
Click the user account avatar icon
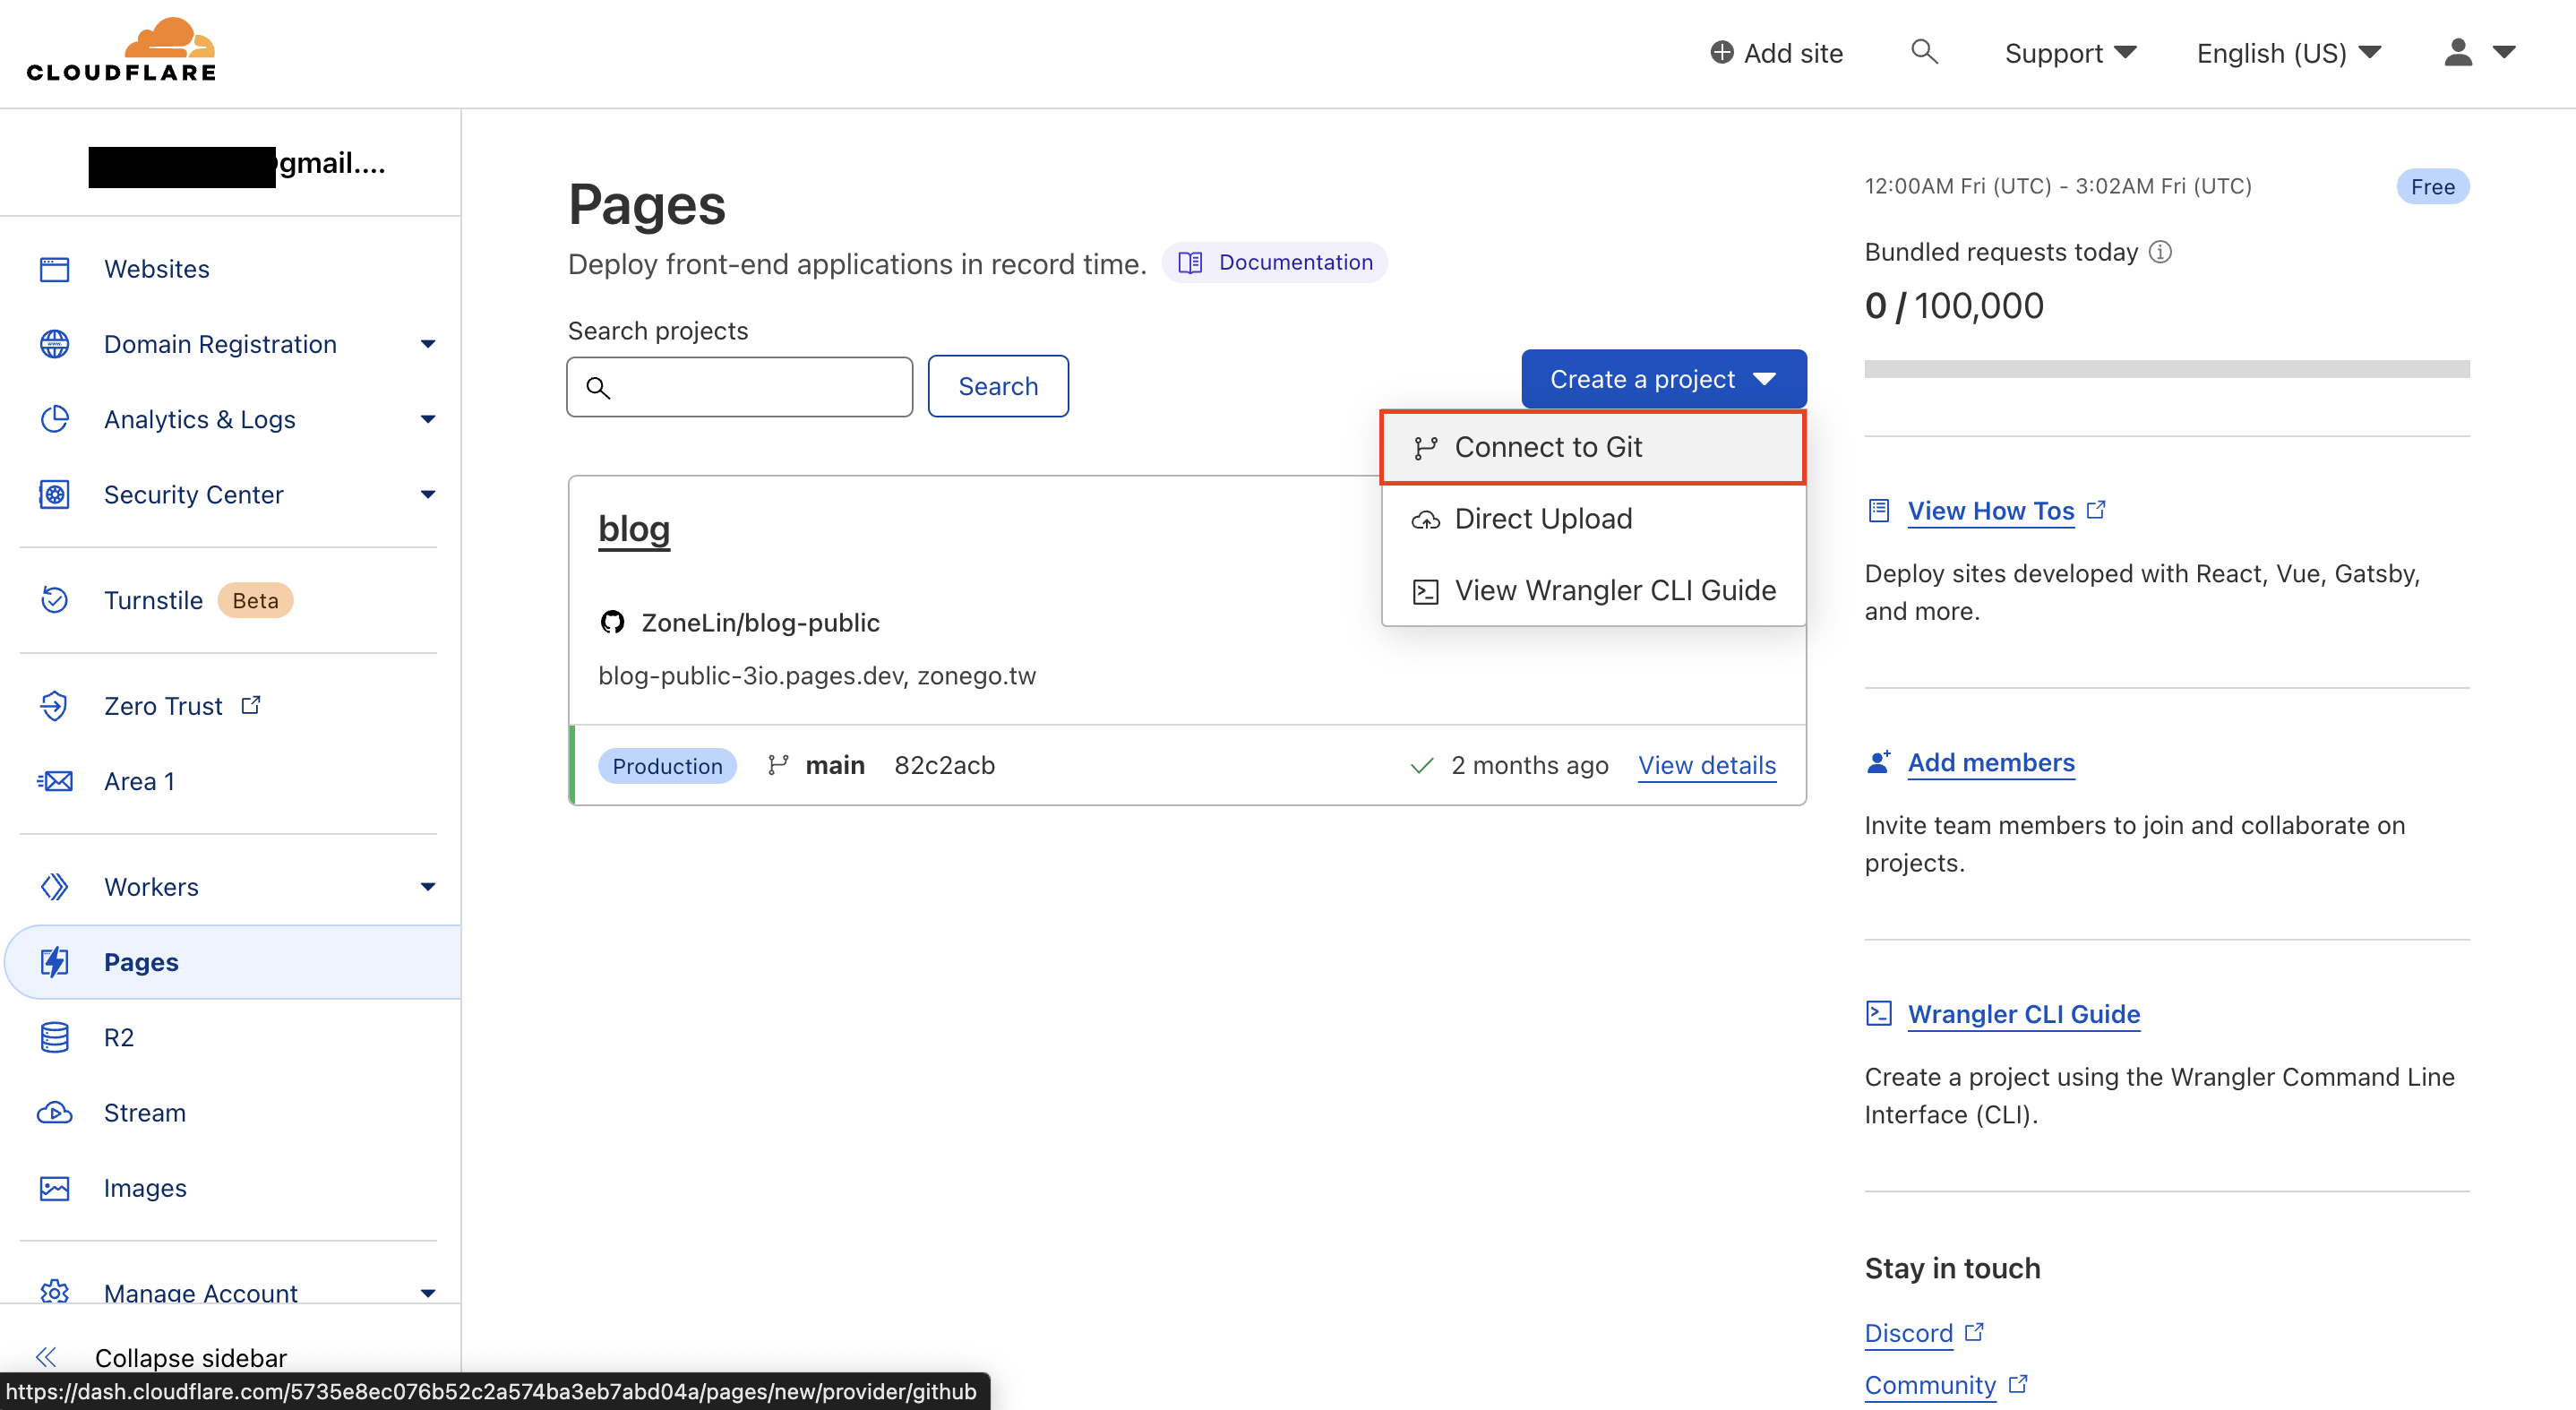pyautogui.click(x=2458, y=52)
